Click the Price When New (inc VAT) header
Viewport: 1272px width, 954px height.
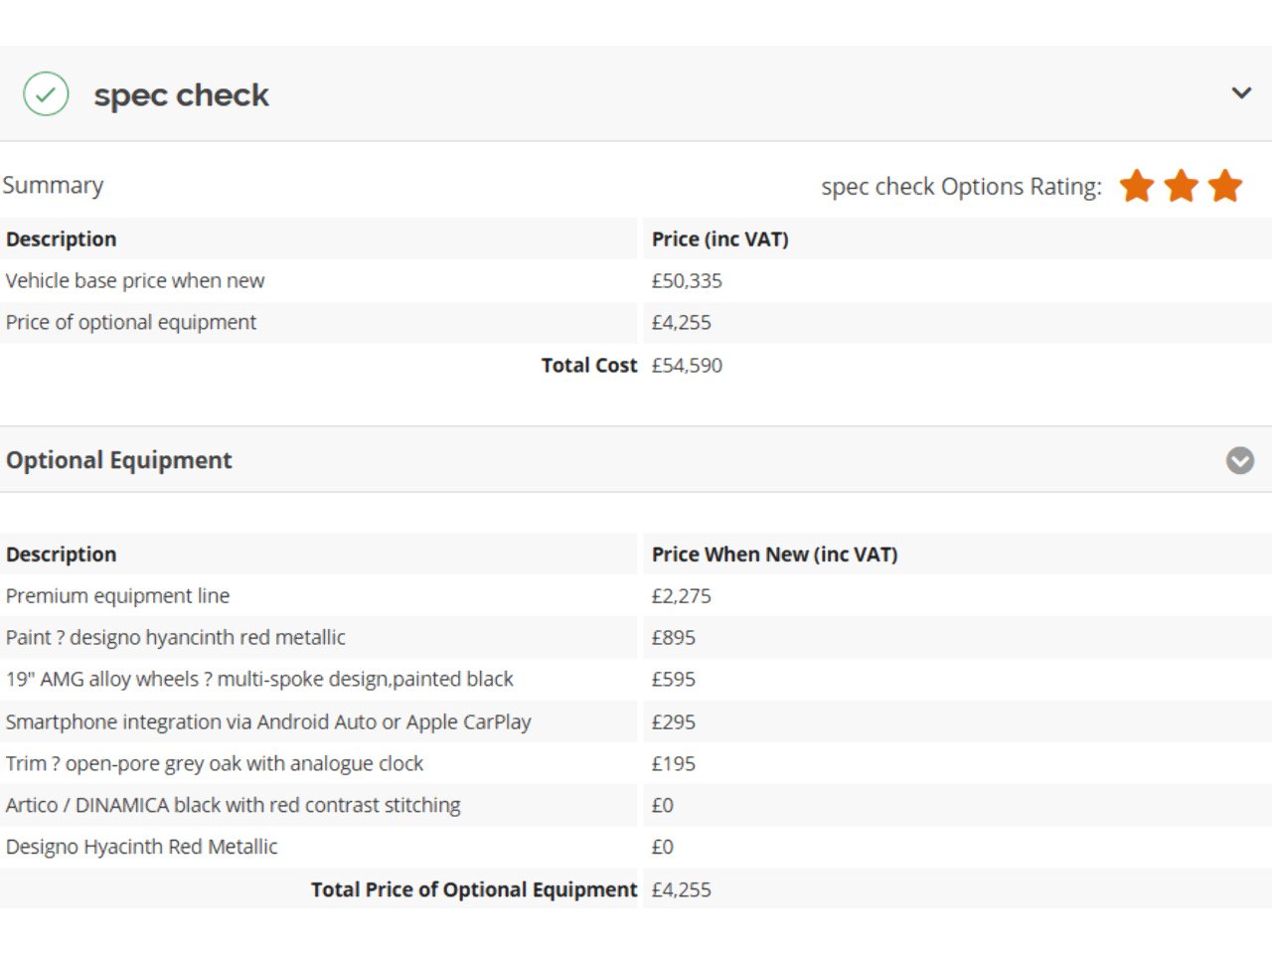[x=774, y=555]
